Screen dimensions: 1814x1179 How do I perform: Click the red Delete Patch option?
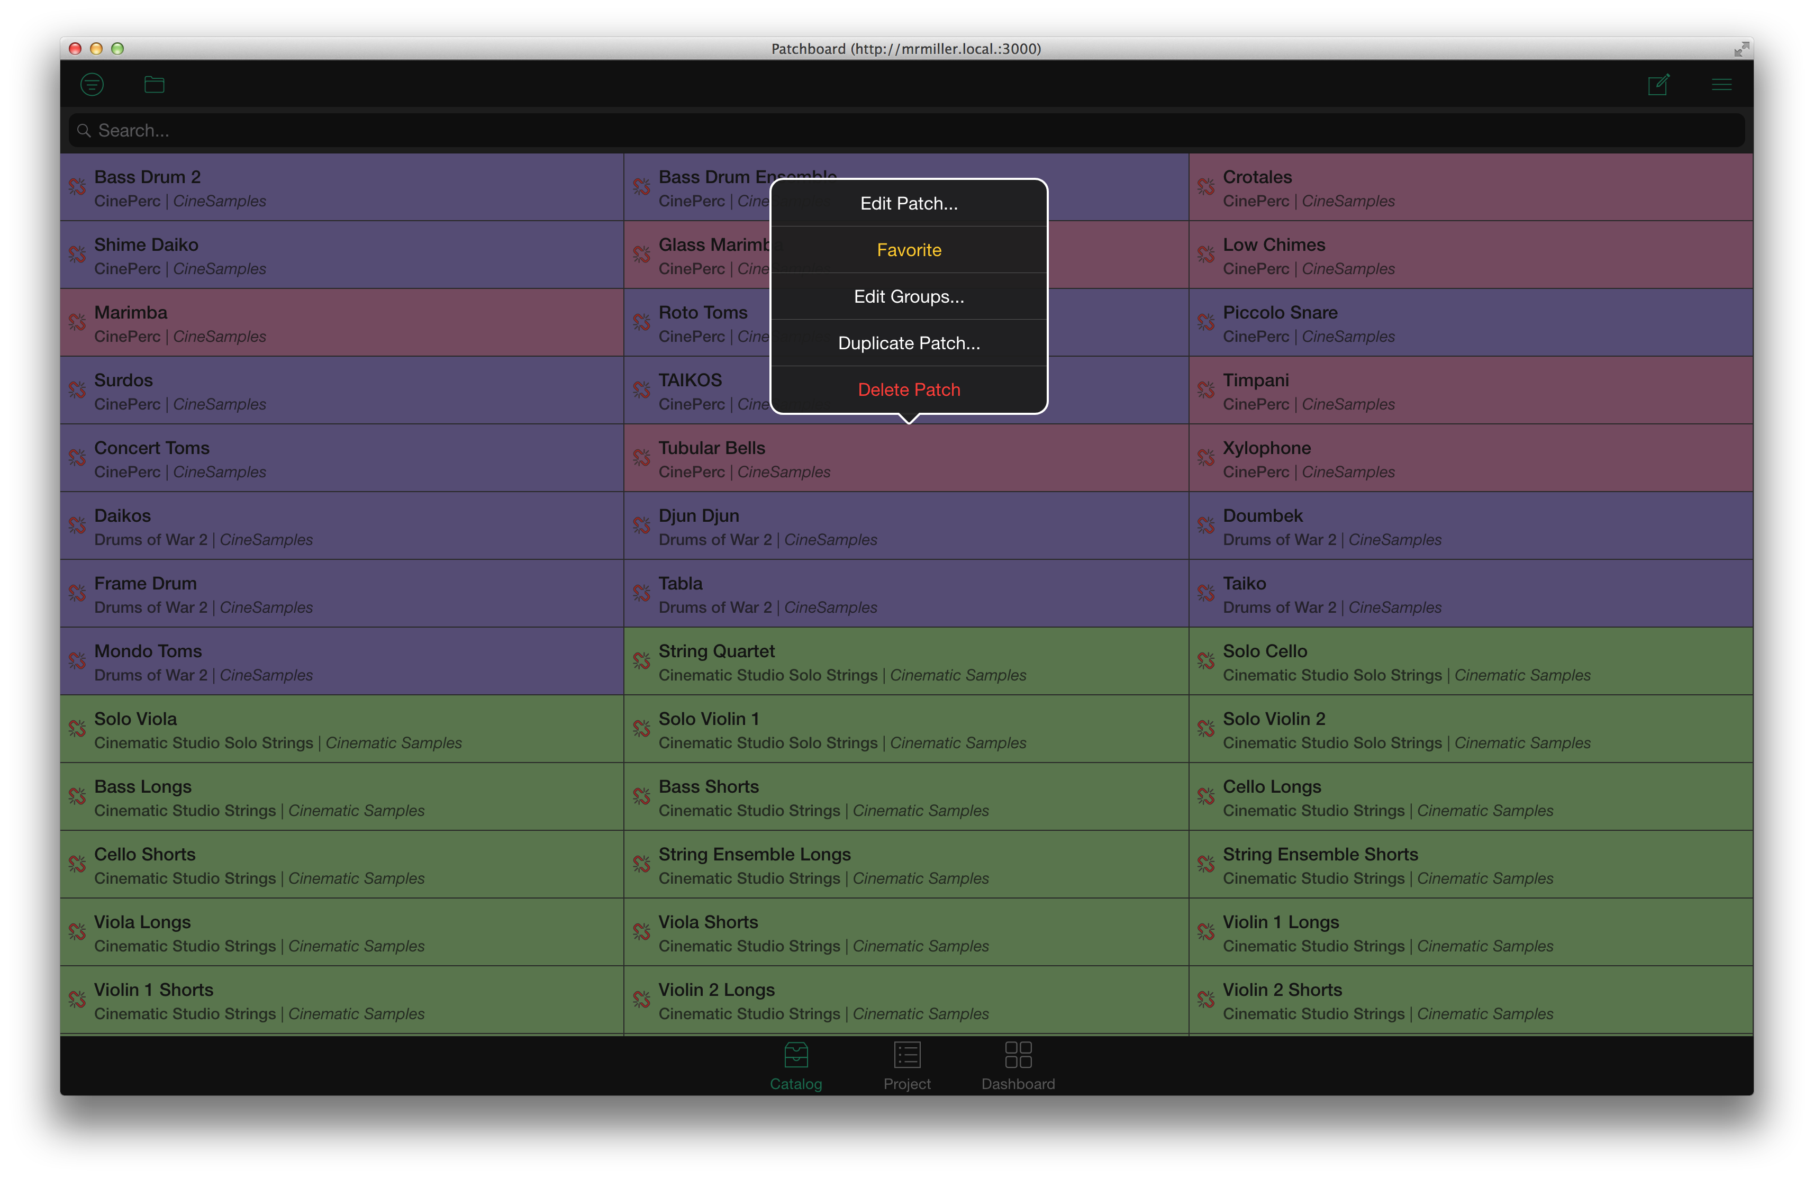click(909, 389)
